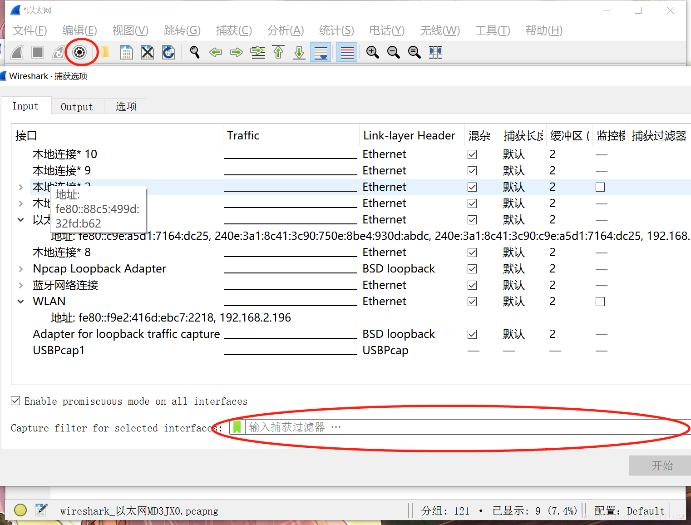Viewport: 691px width, 525px height.
Task: Click the open file folder icon
Action: pos(105,52)
